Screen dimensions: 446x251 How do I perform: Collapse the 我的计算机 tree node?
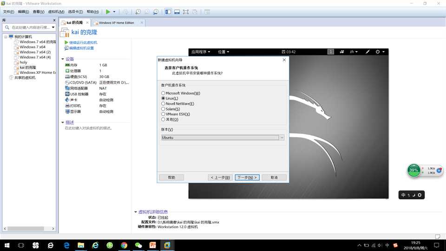[6, 37]
